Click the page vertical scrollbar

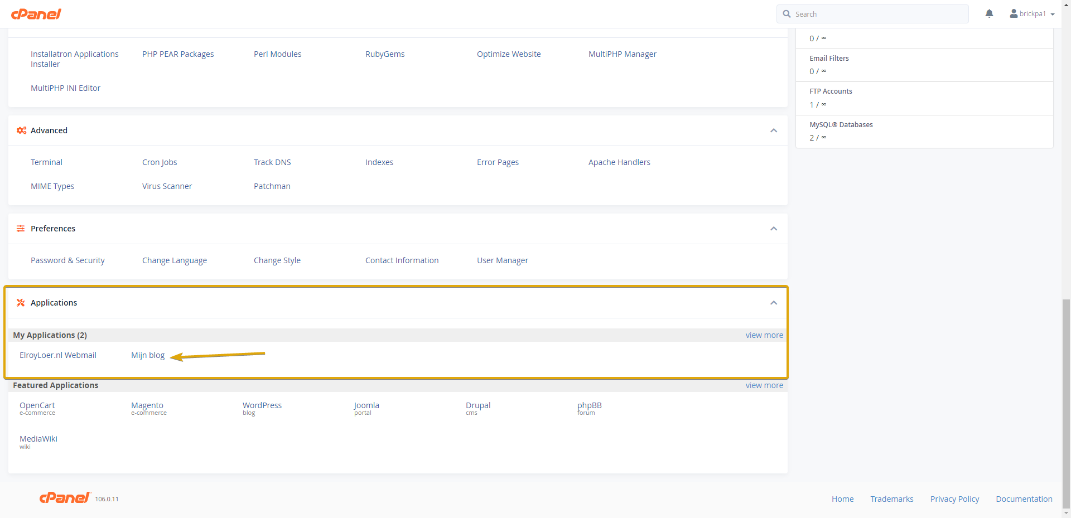pos(1066,401)
